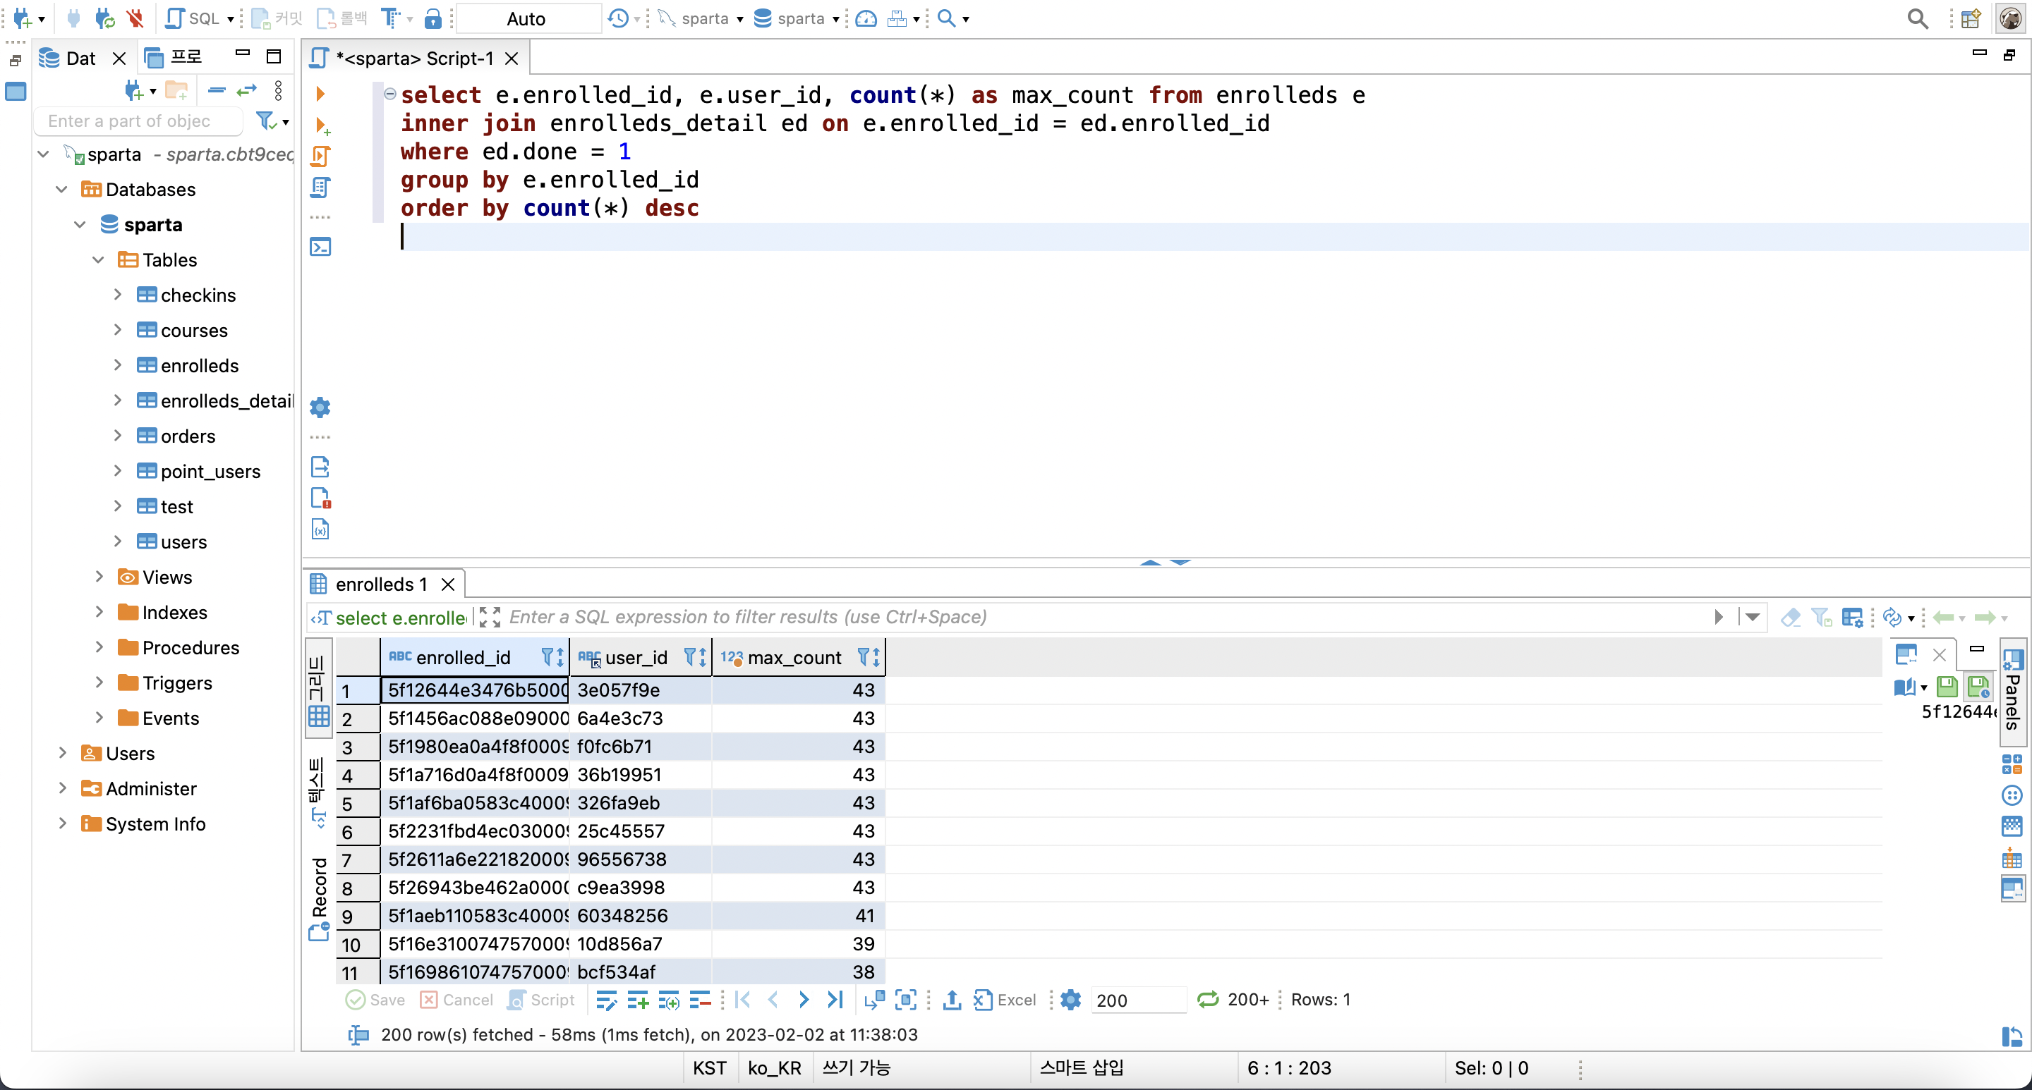Open the transaction log history icon
2032x1090 pixels.
tap(619, 18)
